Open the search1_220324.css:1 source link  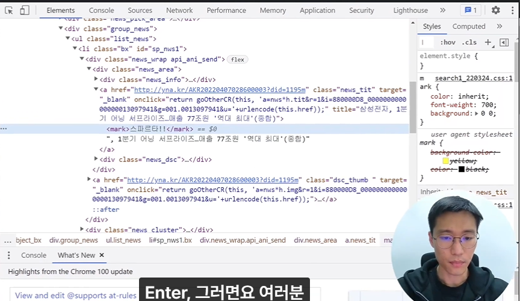[474, 78]
